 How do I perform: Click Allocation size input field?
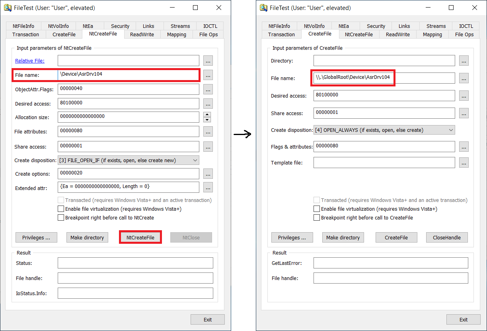click(x=129, y=117)
